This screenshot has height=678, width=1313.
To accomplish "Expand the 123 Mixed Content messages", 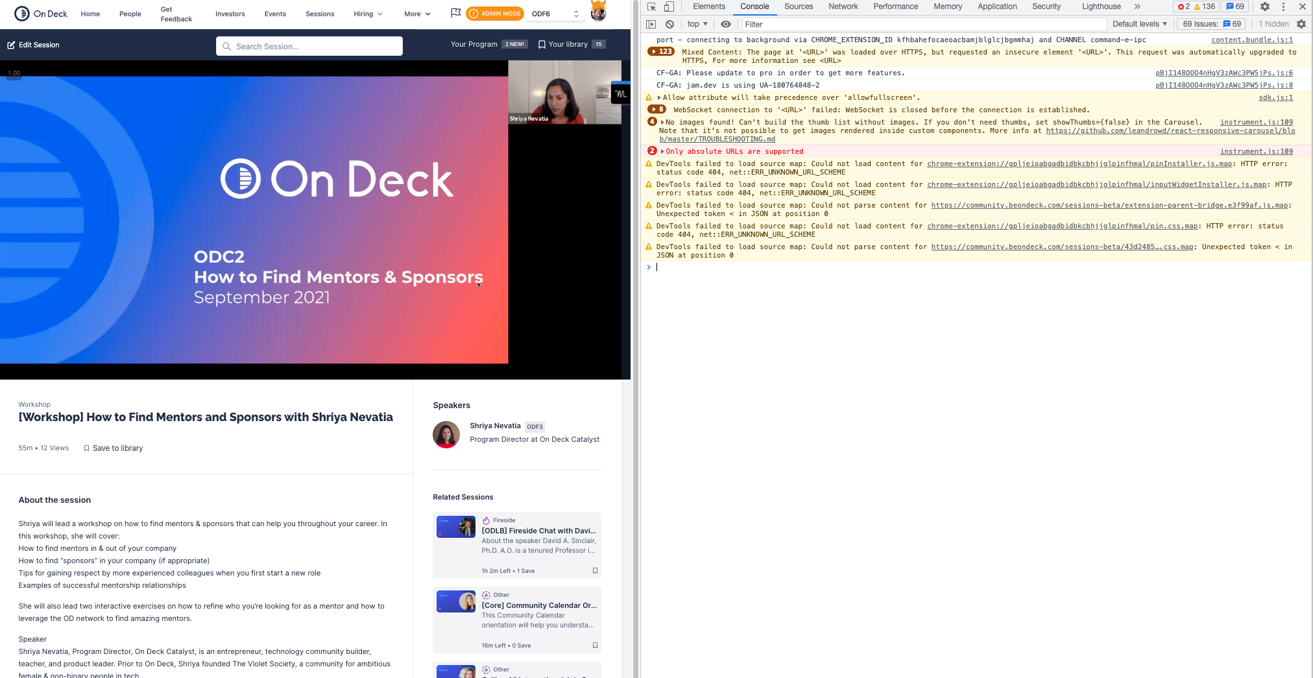I will pyautogui.click(x=661, y=51).
